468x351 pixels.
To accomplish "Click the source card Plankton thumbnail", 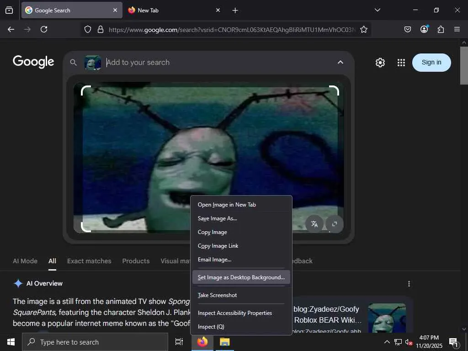I will 387,318.
